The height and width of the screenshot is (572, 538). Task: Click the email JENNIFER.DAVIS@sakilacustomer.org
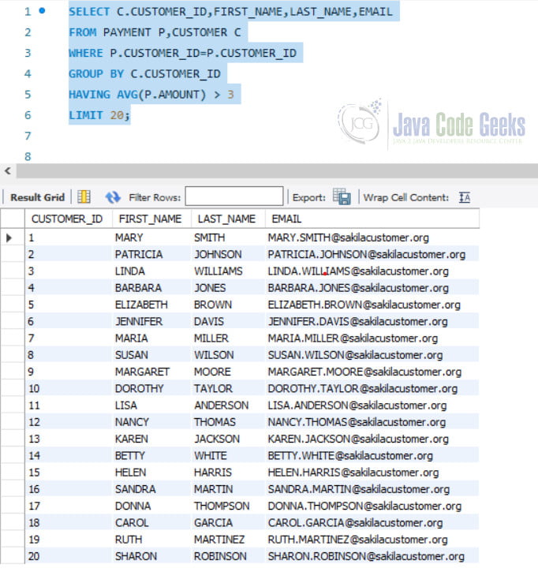(x=357, y=322)
